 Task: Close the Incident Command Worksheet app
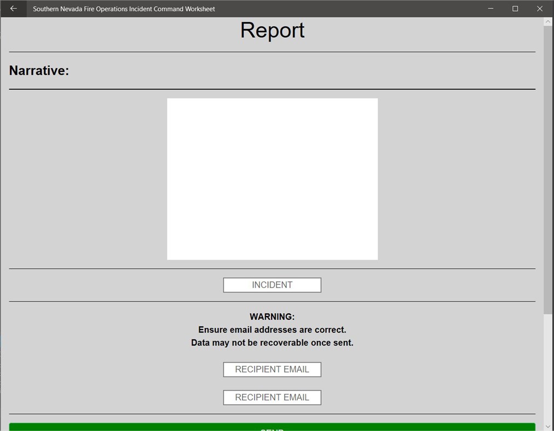(539, 8)
